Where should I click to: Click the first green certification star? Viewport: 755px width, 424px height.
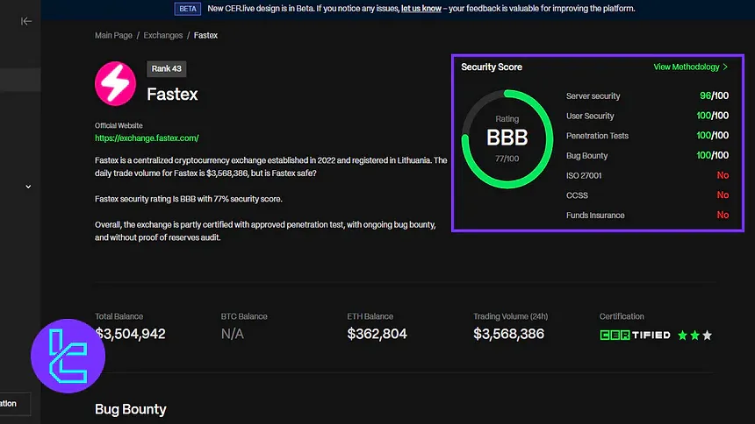pos(682,335)
